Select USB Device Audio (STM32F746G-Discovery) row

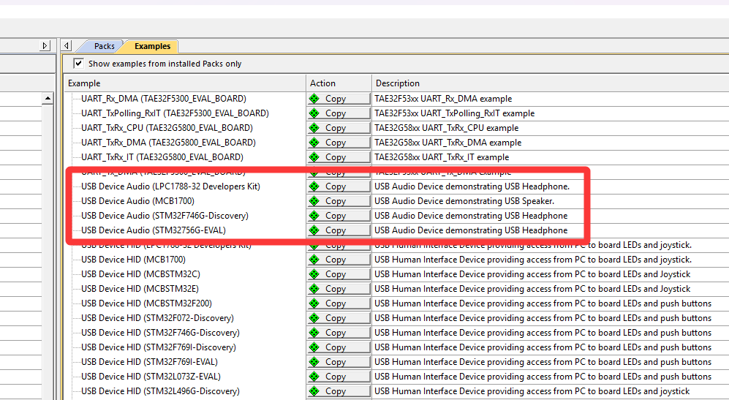(165, 216)
